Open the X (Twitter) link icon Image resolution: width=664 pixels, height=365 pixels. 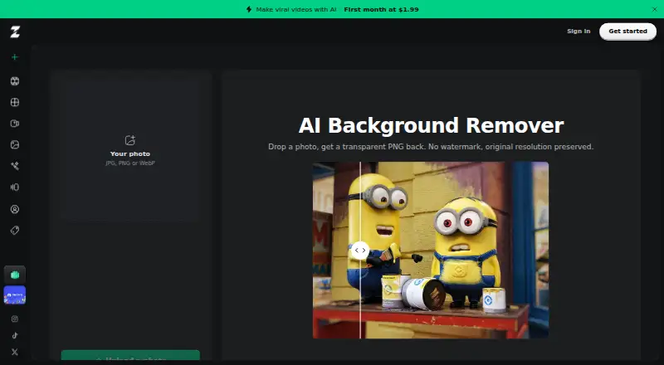15,352
